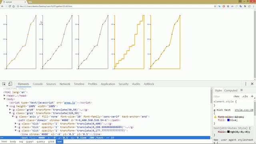Open the AdBlock tab in DevTools
256x144 pixels.
click(x=149, y=84)
